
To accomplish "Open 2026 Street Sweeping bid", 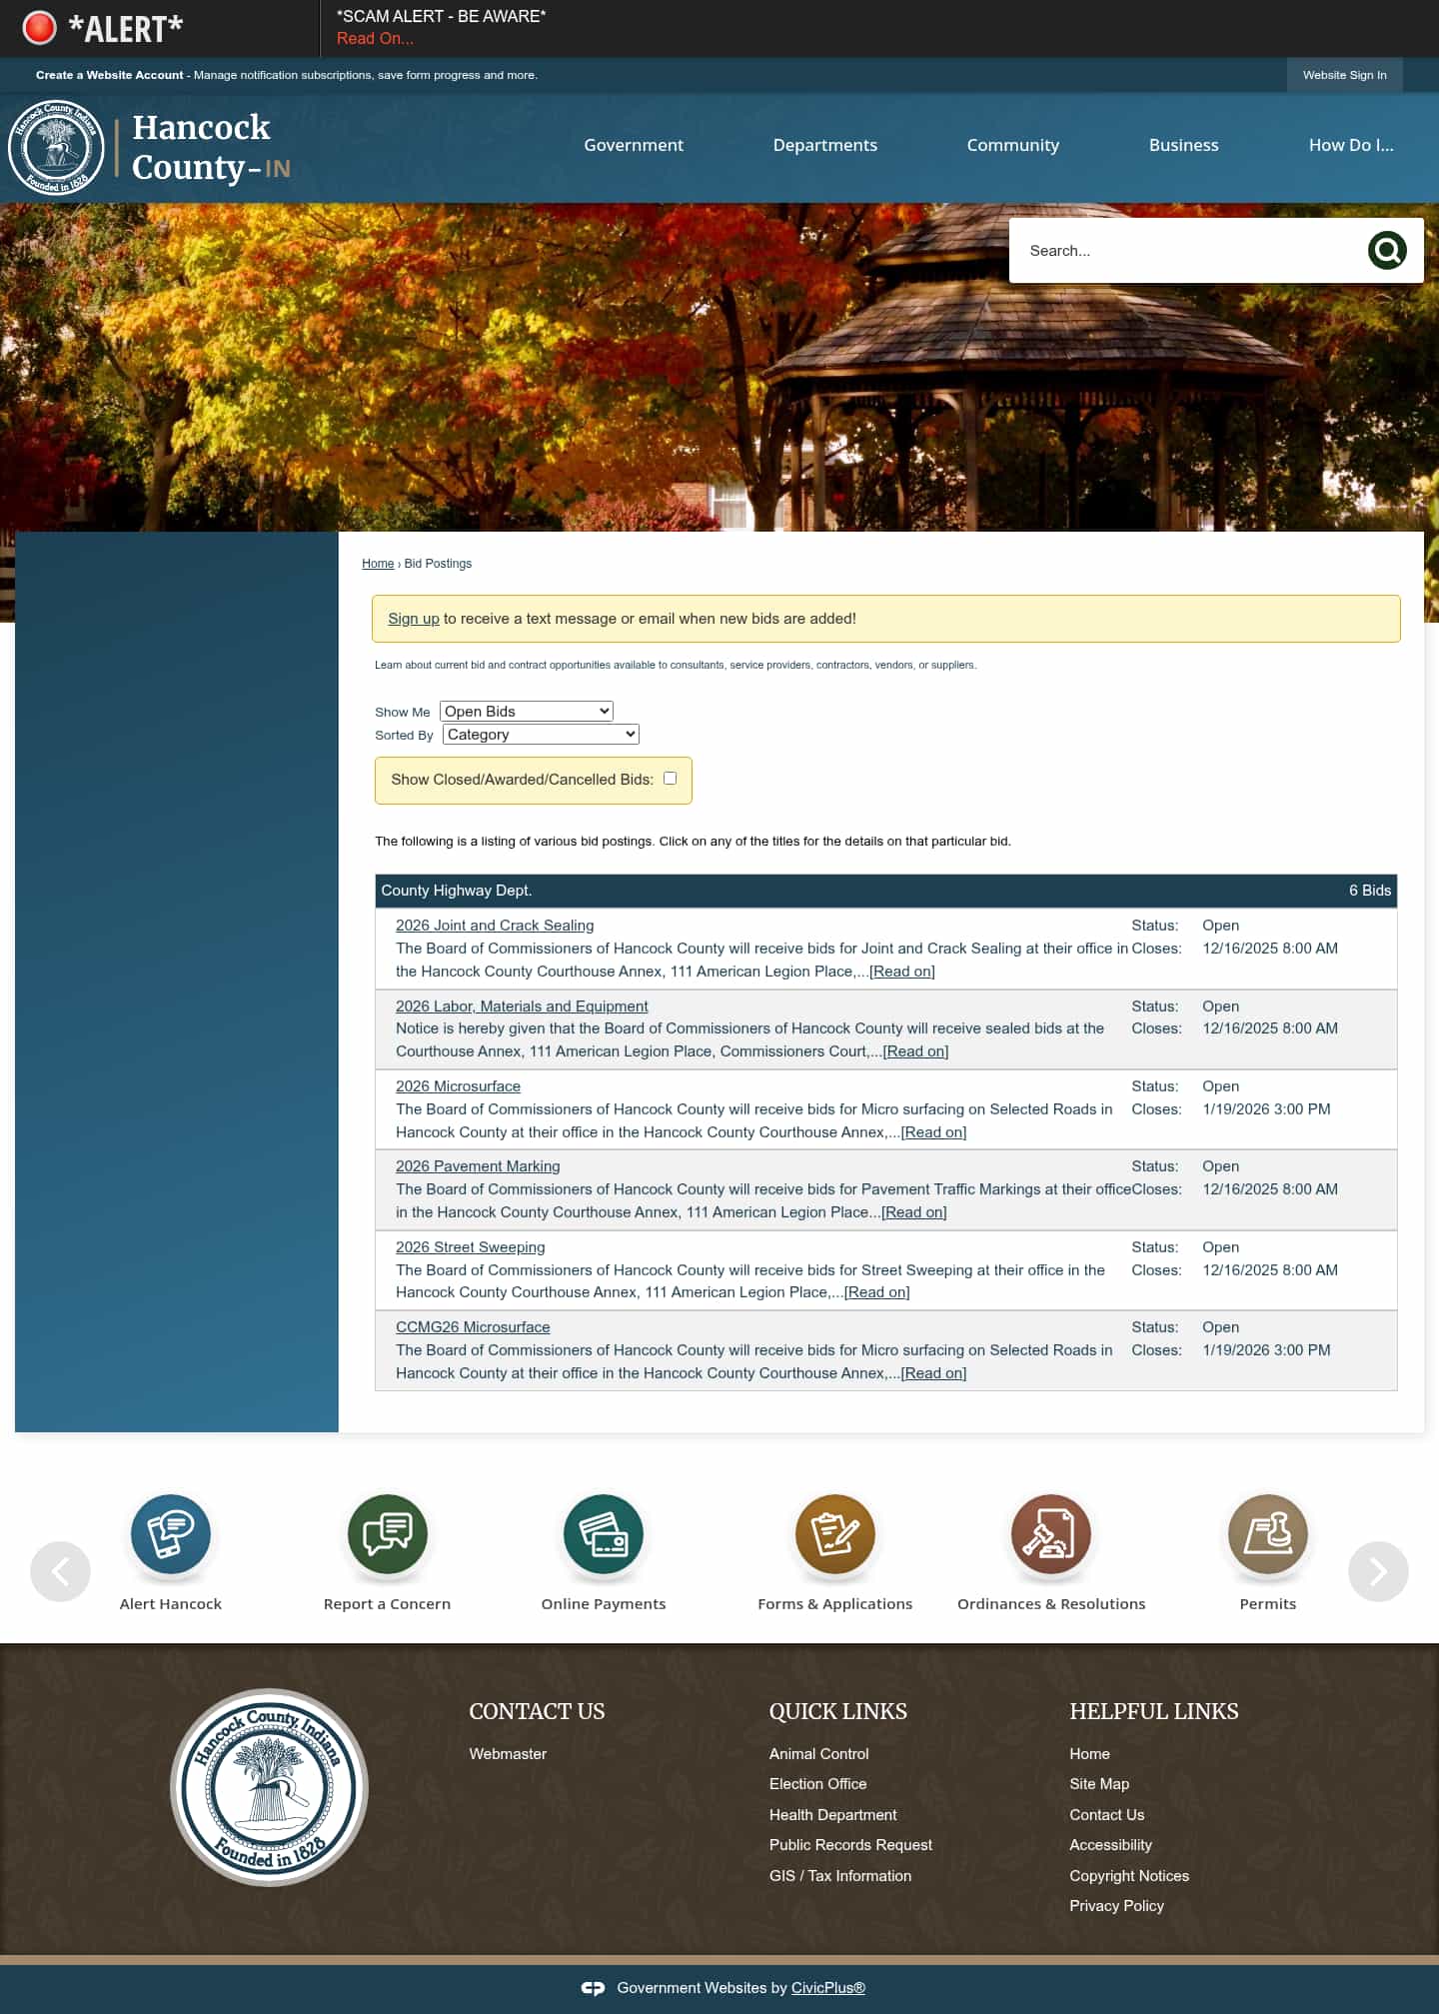I will coord(471,1247).
